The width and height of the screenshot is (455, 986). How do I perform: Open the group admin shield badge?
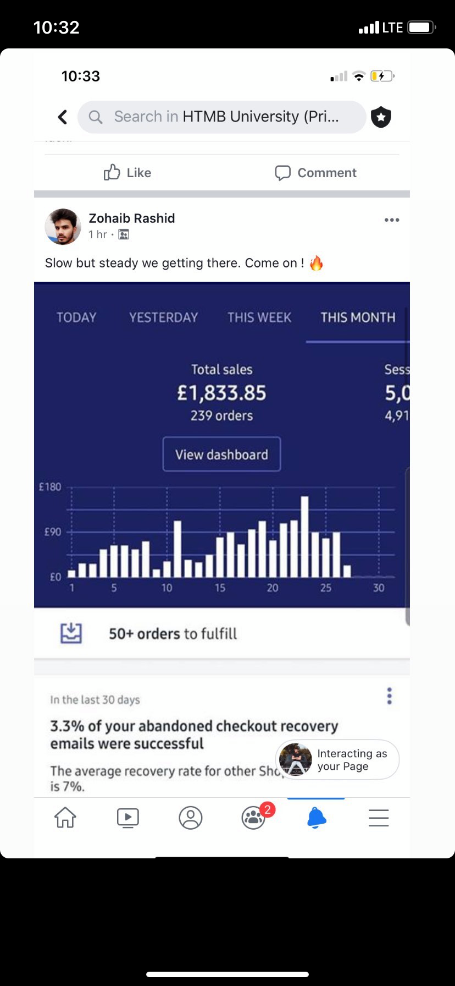381,117
